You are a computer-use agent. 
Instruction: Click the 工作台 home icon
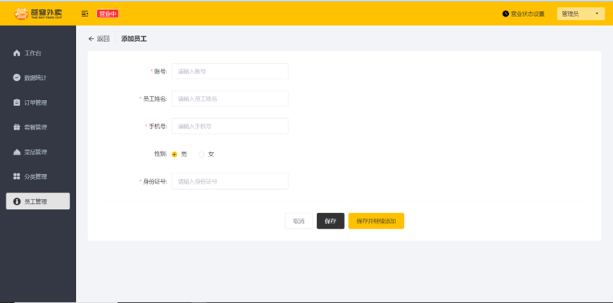tap(16, 53)
